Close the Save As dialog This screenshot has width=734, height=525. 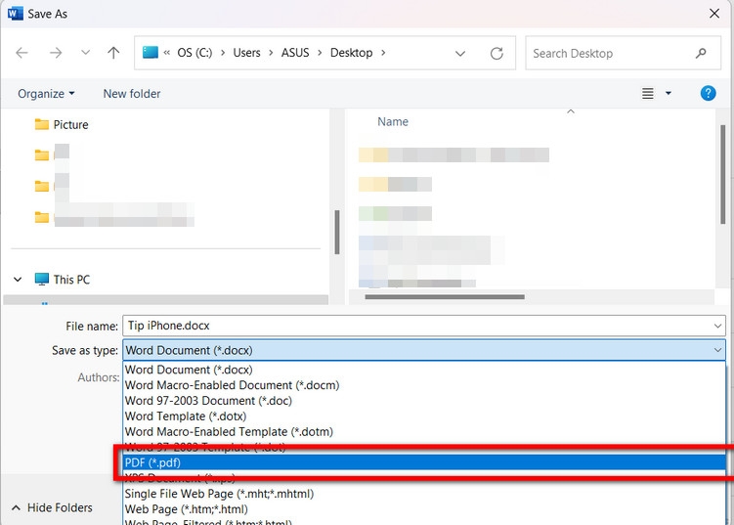tap(714, 14)
